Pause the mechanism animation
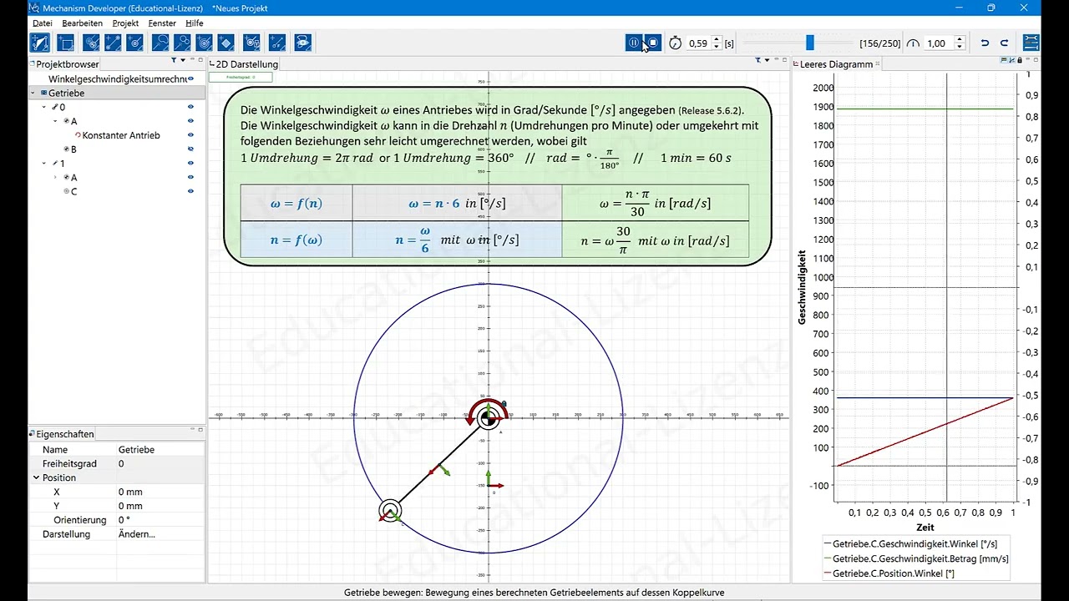Viewport: 1069px width, 601px height. click(634, 43)
